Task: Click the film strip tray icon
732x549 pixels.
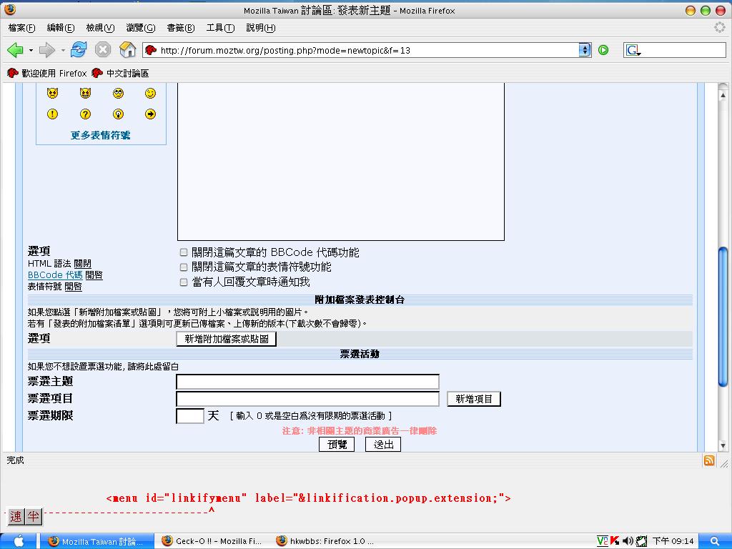Action: click(x=641, y=541)
